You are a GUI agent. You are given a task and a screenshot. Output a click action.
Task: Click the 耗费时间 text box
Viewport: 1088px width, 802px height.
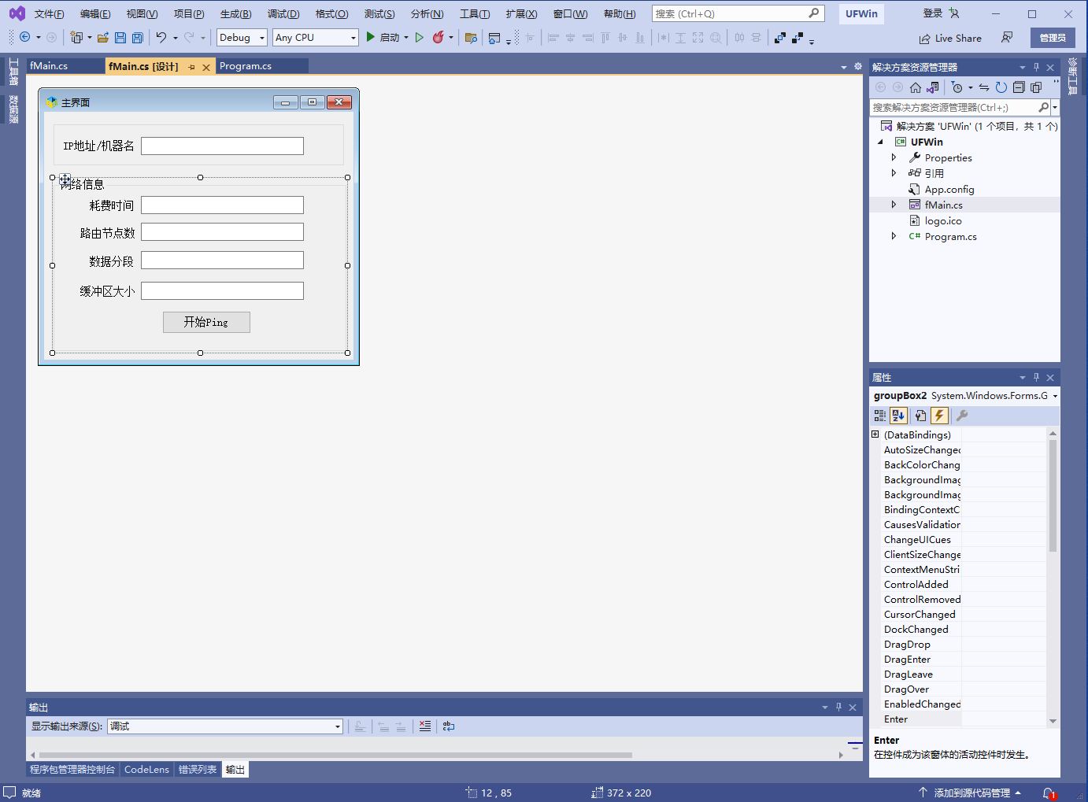click(222, 205)
